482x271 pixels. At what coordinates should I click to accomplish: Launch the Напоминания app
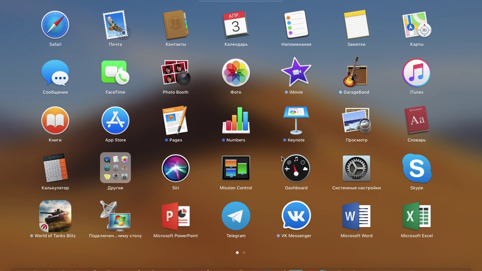(296, 25)
